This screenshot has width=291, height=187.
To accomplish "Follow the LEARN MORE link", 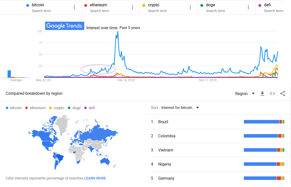I will tap(95, 178).
